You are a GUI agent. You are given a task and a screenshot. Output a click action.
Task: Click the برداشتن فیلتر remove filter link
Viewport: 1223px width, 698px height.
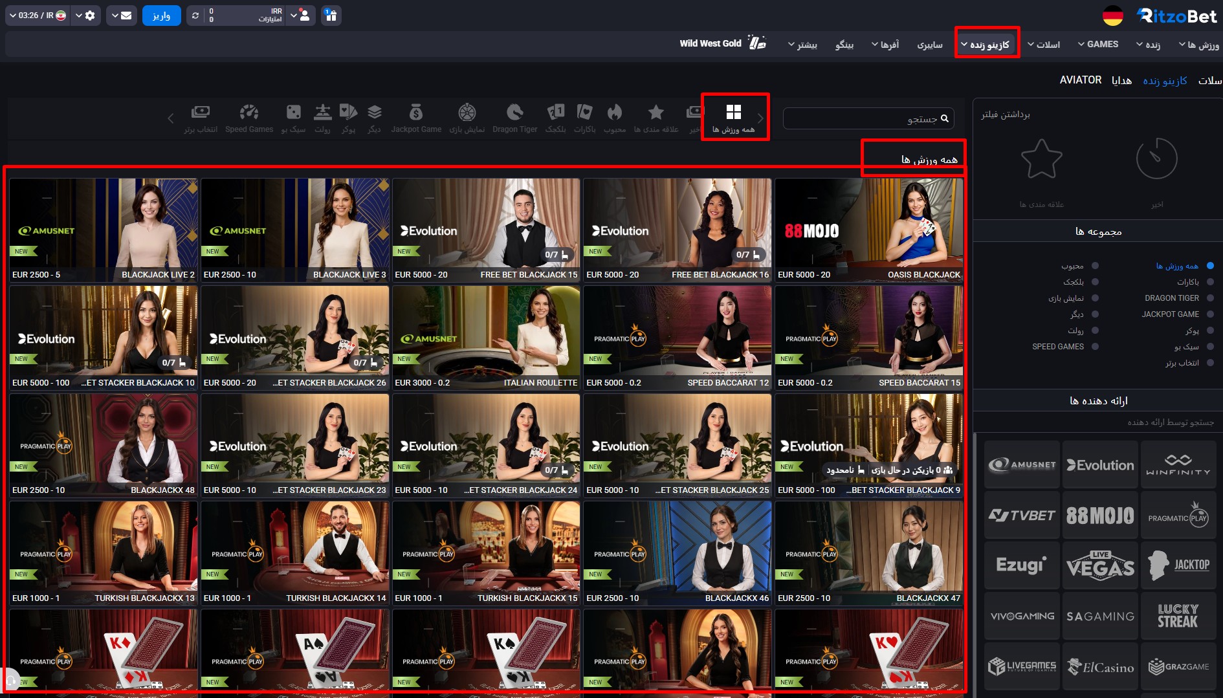(x=1005, y=114)
